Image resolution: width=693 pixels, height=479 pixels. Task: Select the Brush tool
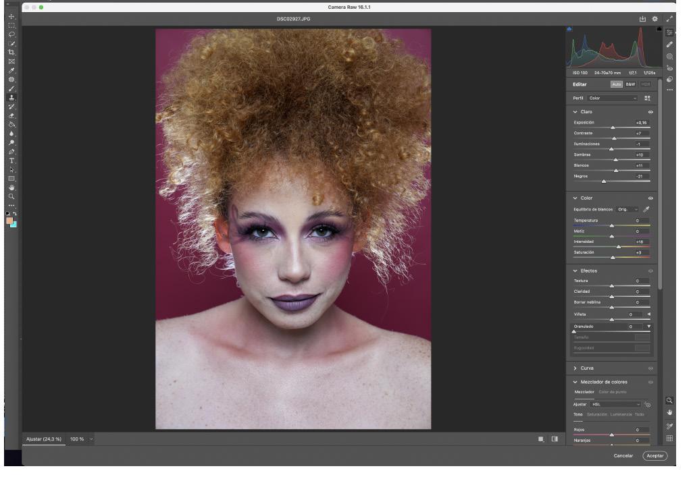point(11,89)
